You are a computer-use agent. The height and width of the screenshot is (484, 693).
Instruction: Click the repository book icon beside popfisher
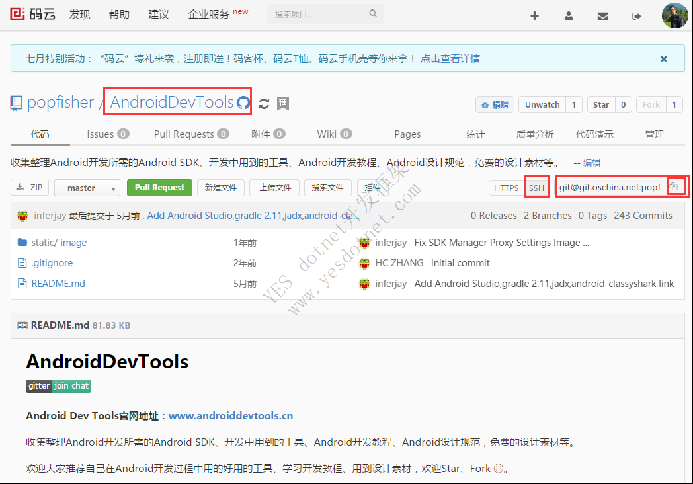[x=16, y=103]
